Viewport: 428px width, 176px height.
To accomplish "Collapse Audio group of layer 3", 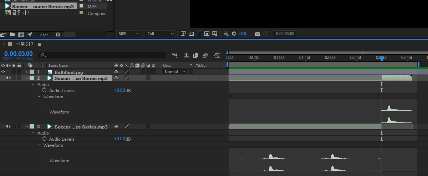I will (x=33, y=133).
